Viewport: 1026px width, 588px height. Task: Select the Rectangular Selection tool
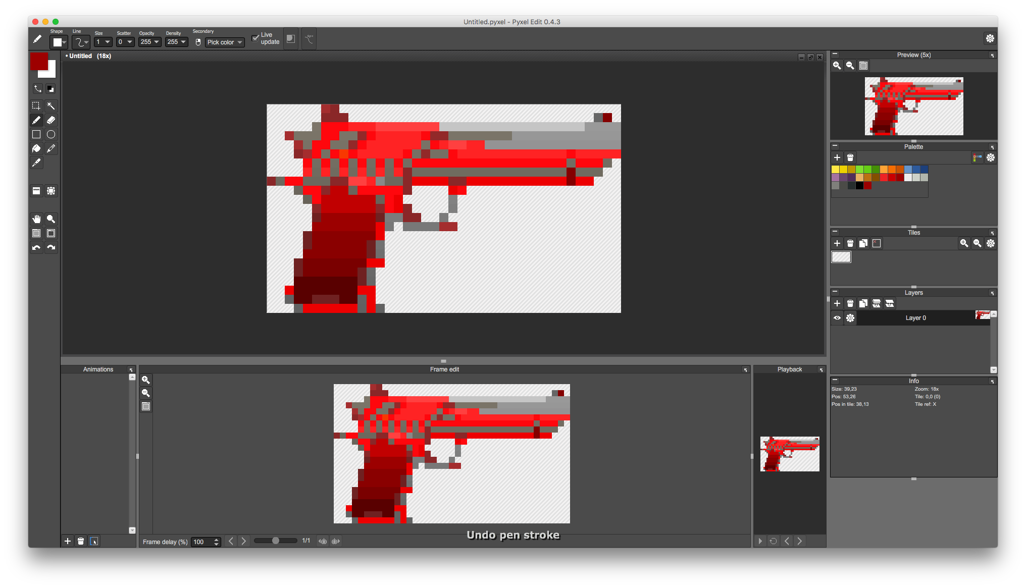pos(36,106)
